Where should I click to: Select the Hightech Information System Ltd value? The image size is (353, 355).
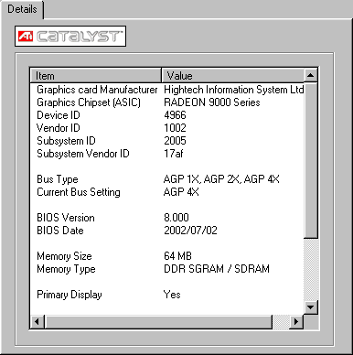tap(233, 90)
